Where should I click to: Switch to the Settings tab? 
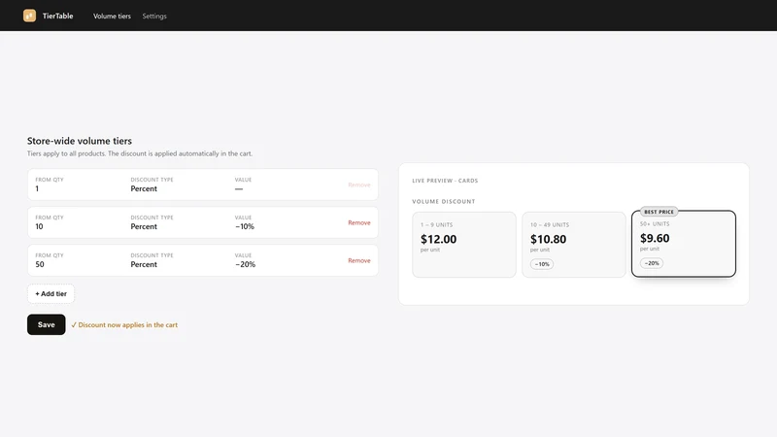pyautogui.click(x=154, y=16)
